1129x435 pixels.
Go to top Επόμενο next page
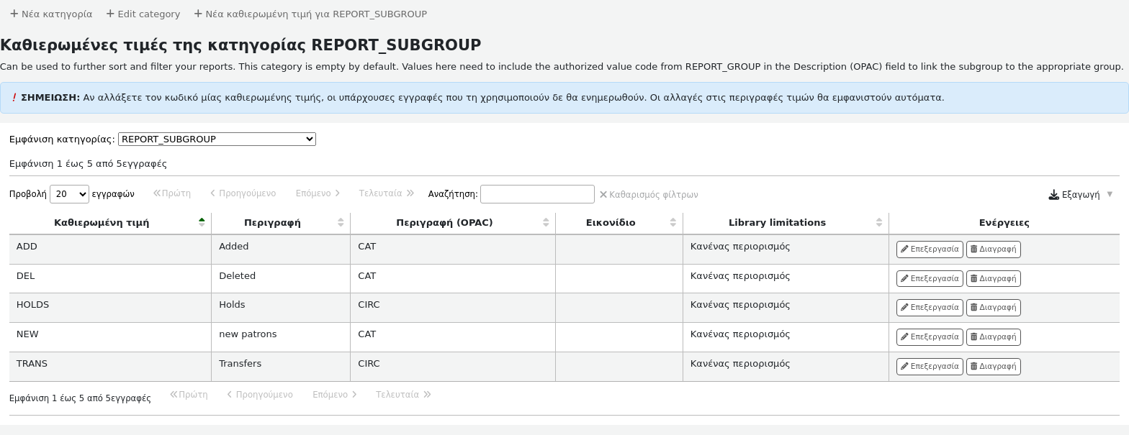(318, 193)
